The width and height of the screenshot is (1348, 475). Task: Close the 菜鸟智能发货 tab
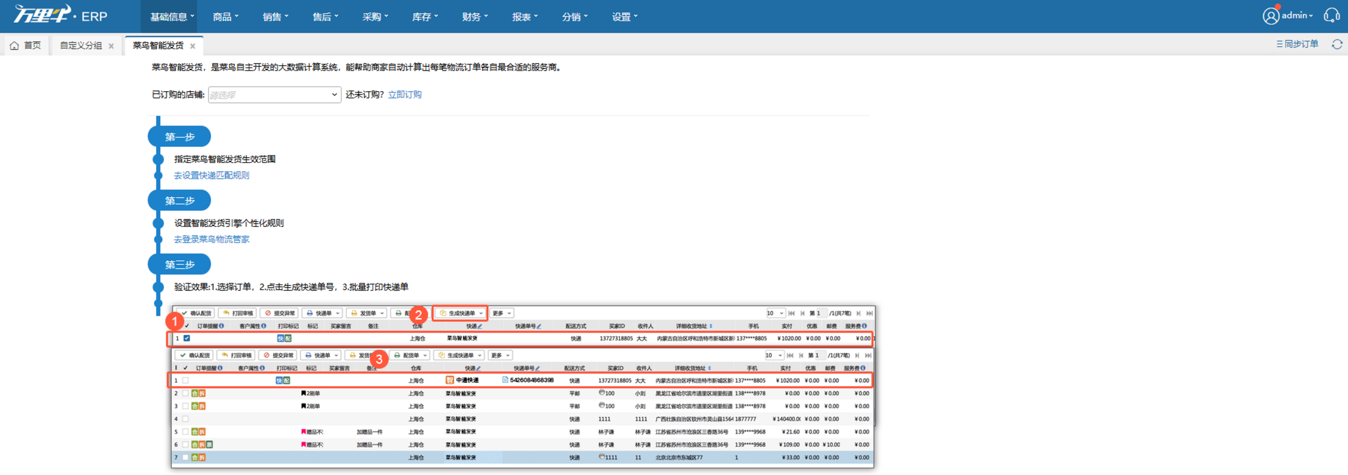coord(193,46)
